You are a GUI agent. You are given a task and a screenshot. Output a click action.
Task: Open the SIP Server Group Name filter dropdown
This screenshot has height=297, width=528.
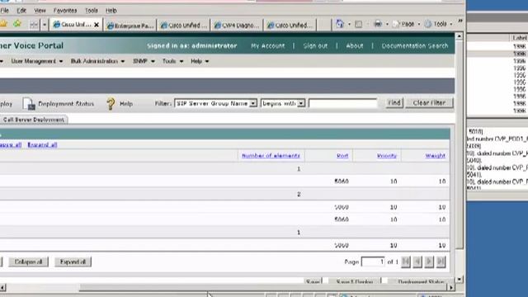216,103
